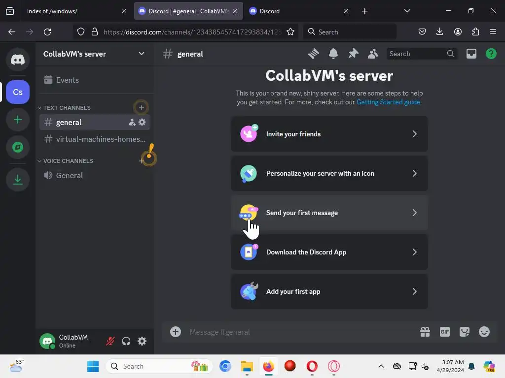The image size is (505, 378).
Task: Reload the page in Firefox
Action: click(47, 32)
